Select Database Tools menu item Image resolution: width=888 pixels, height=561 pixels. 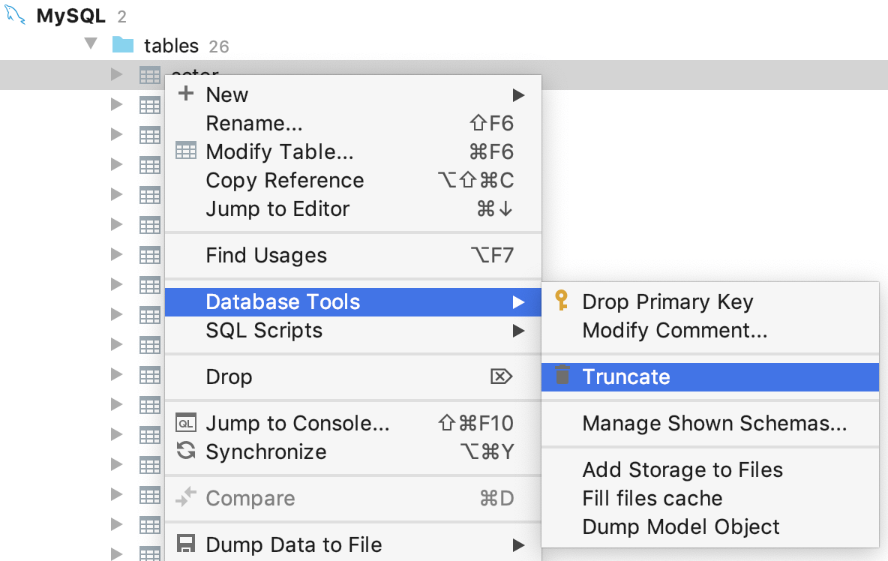352,301
